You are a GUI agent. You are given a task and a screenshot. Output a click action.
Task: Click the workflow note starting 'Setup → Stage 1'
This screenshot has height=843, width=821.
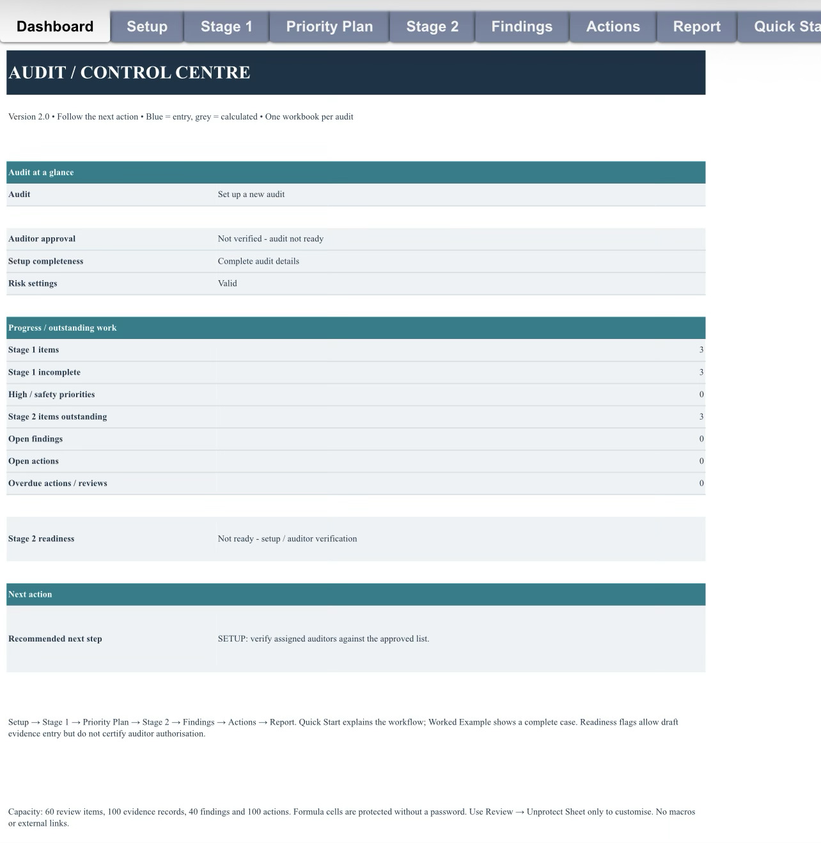pos(343,728)
